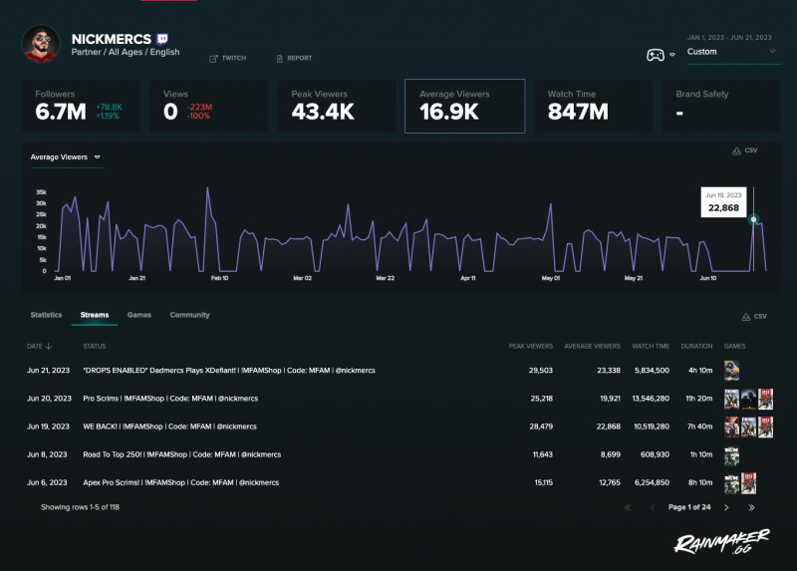Open the Custom date range dropdown

(x=733, y=52)
